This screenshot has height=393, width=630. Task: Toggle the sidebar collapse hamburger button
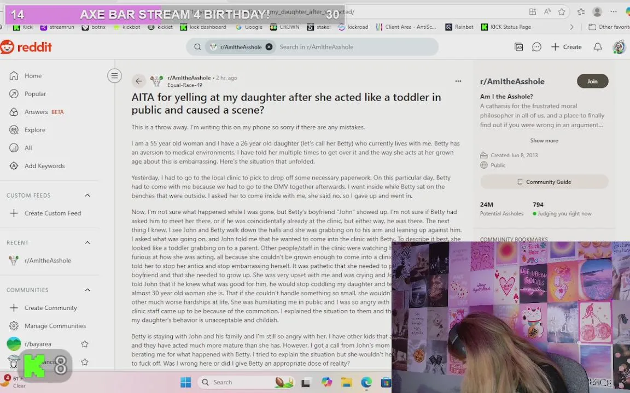click(x=114, y=75)
